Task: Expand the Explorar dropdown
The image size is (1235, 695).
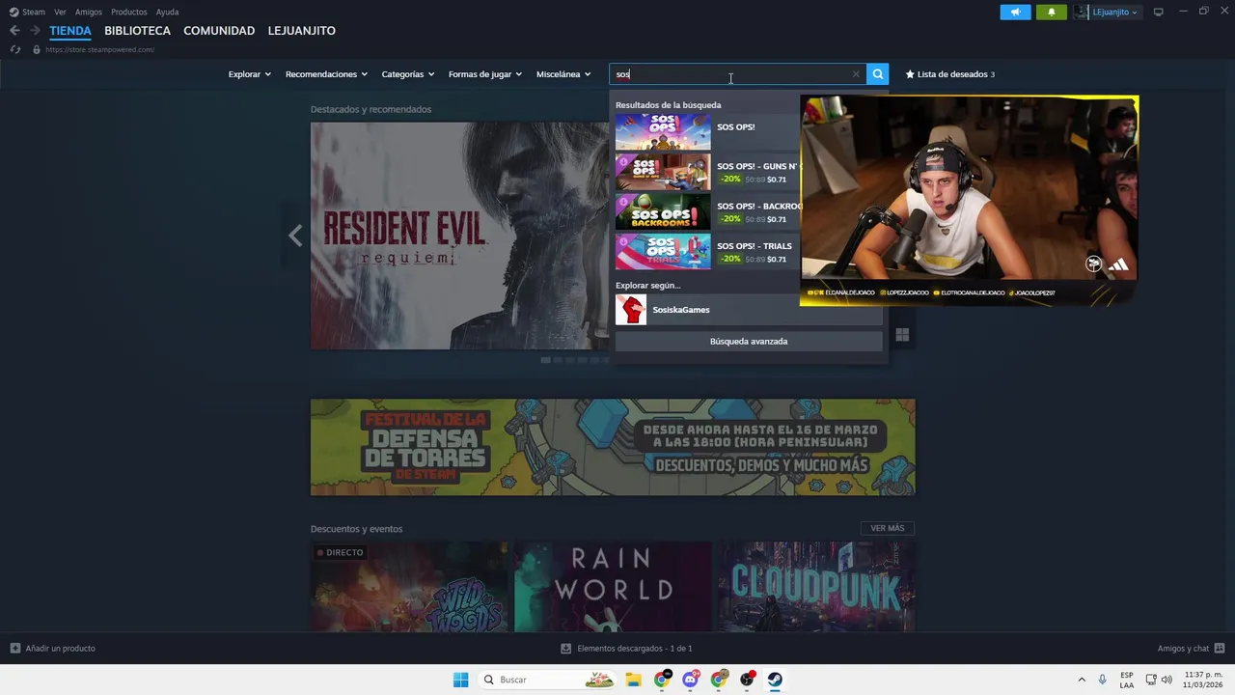Action: click(x=249, y=74)
